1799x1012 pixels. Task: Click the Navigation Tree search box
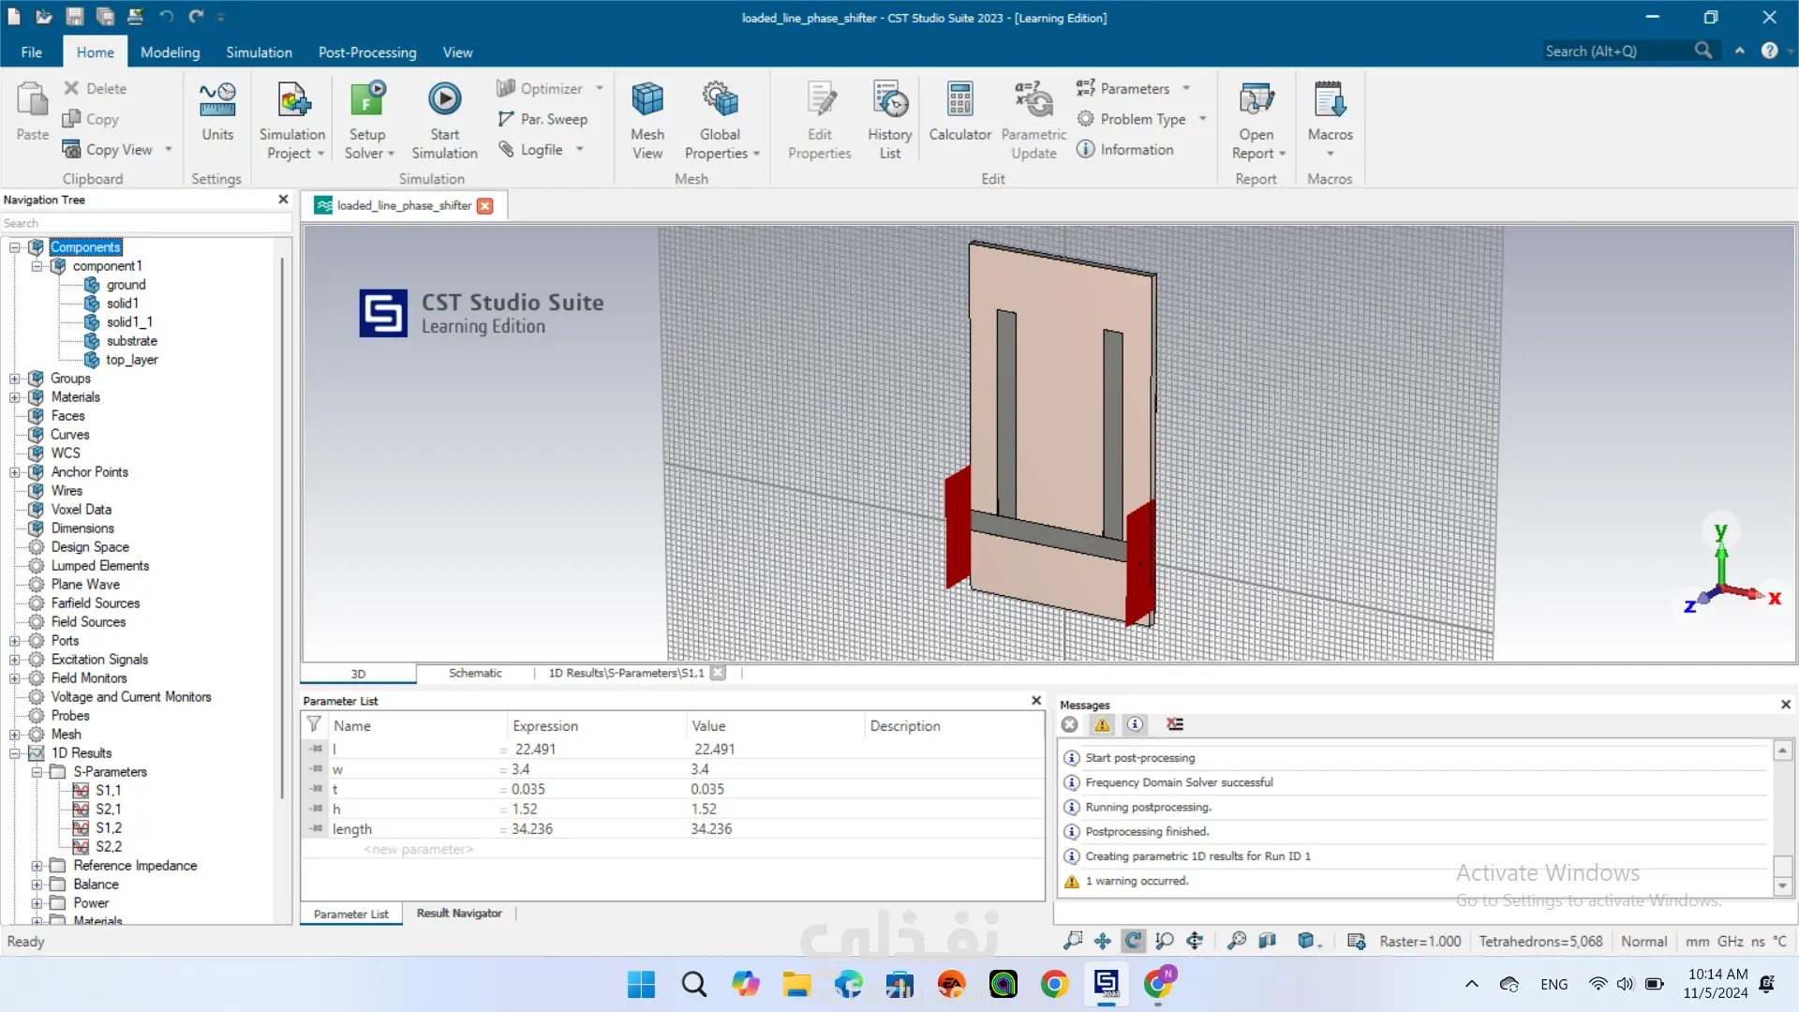point(146,223)
